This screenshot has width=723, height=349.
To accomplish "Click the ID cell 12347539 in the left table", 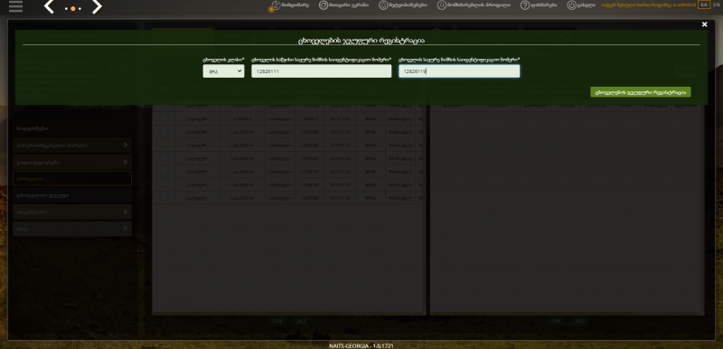I will coord(310,197).
